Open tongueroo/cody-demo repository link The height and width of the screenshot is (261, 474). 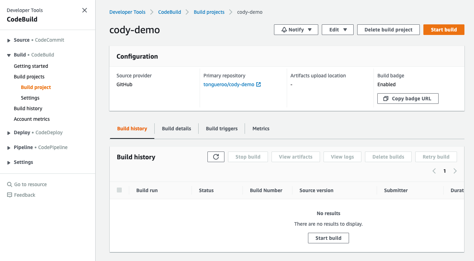[x=229, y=84]
